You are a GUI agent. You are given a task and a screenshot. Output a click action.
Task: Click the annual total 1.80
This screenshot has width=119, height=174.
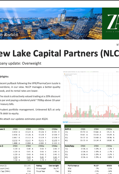[55, 160]
